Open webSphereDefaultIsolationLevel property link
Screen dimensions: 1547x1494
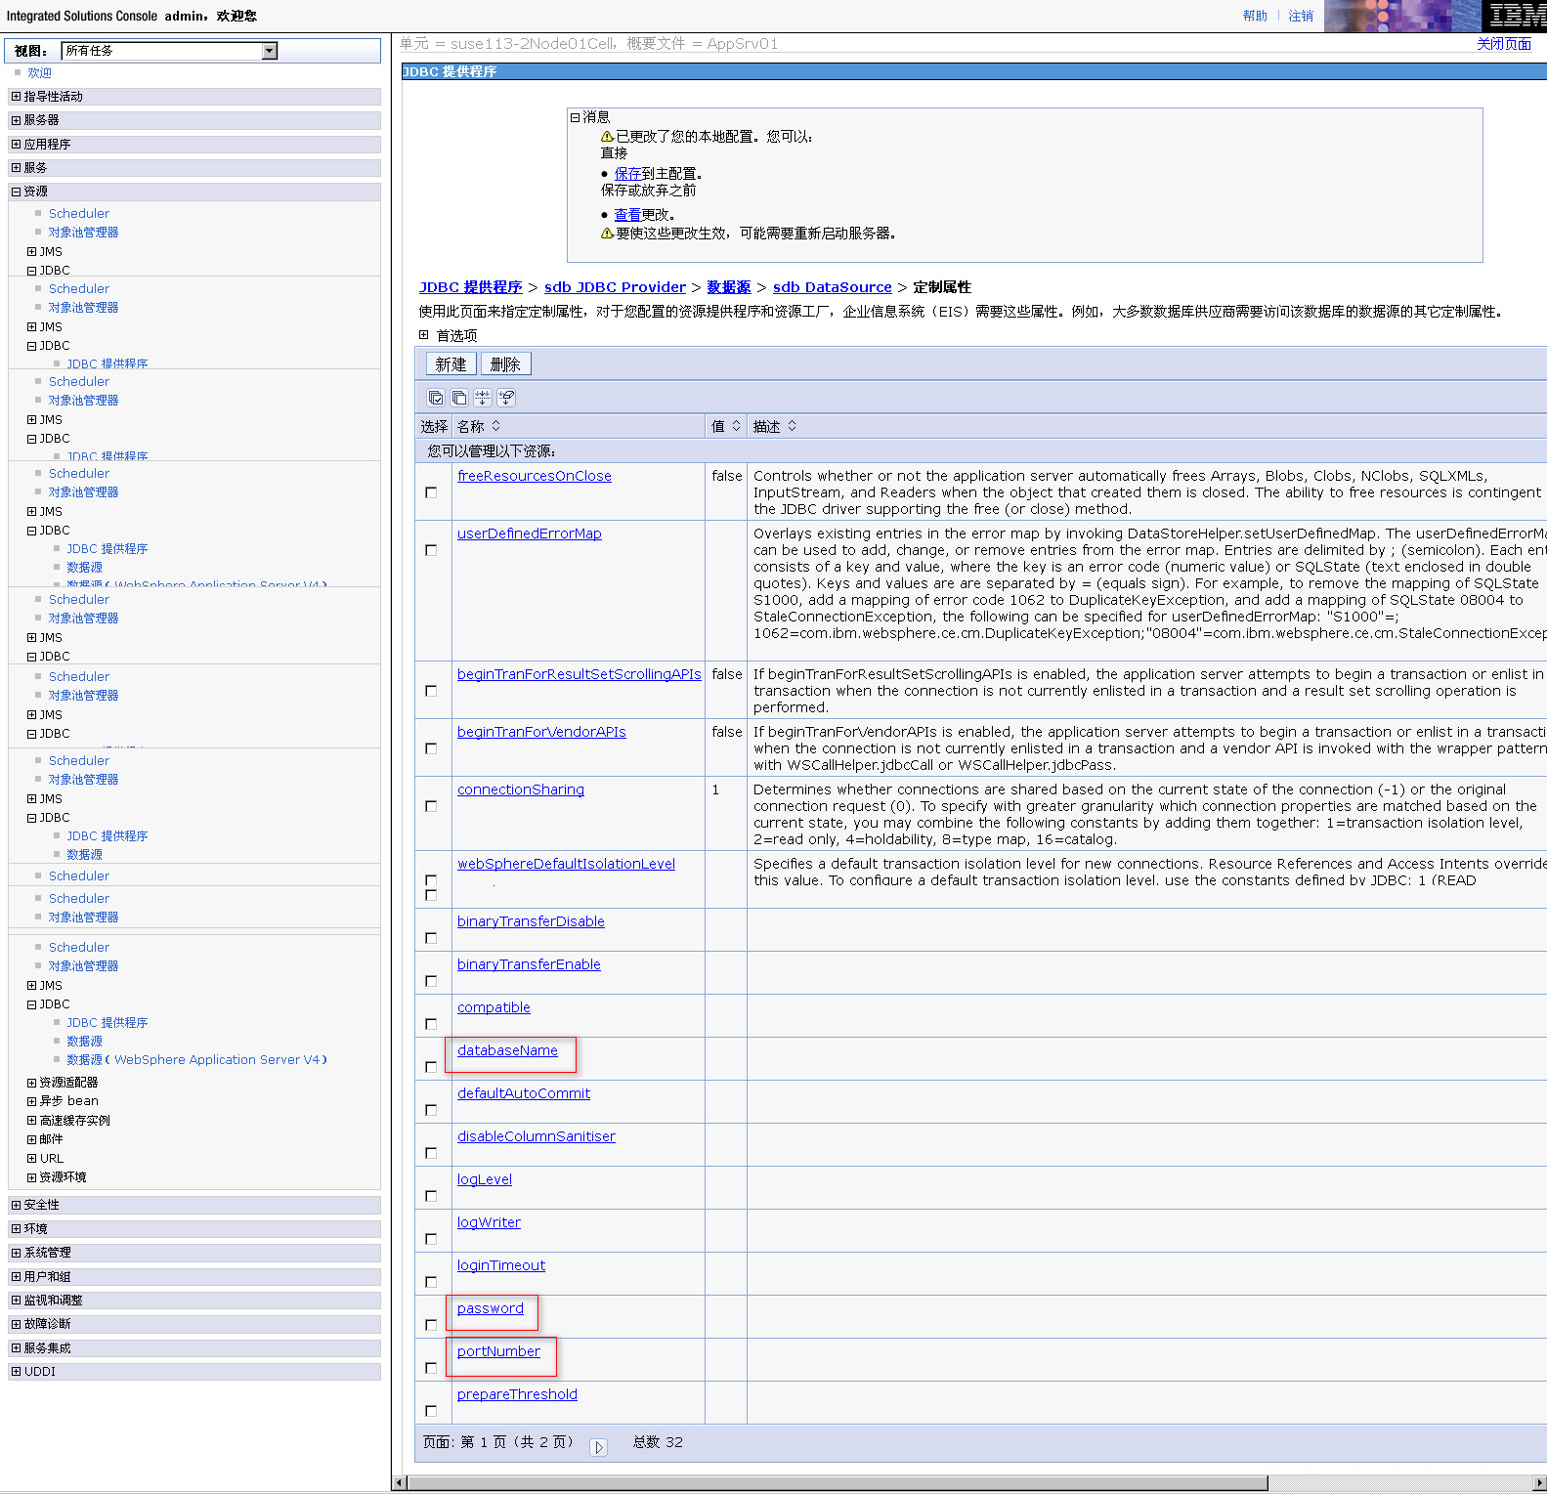tap(566, 864)
